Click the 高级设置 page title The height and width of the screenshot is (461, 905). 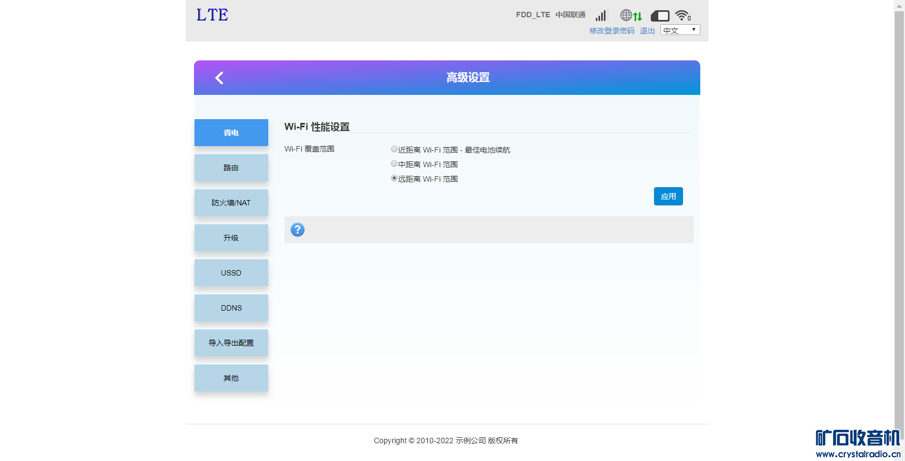tap(468, 78)
